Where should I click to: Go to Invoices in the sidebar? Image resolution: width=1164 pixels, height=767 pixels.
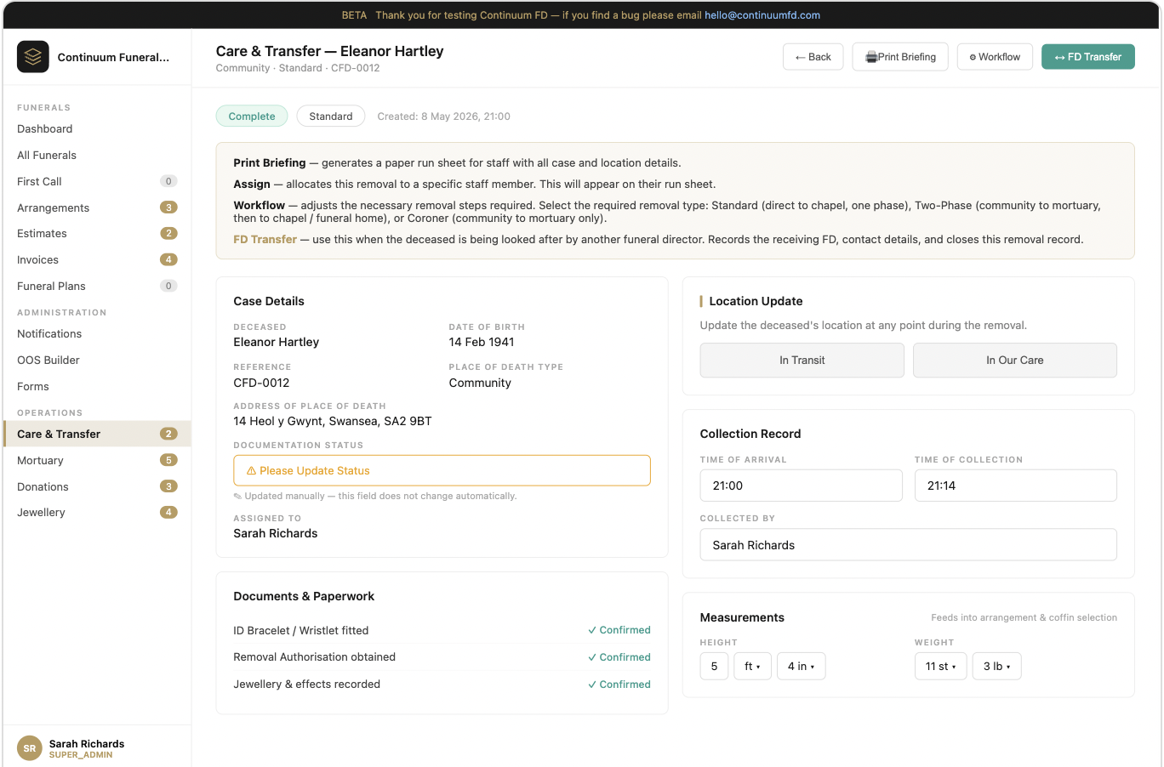pos(38,260)
